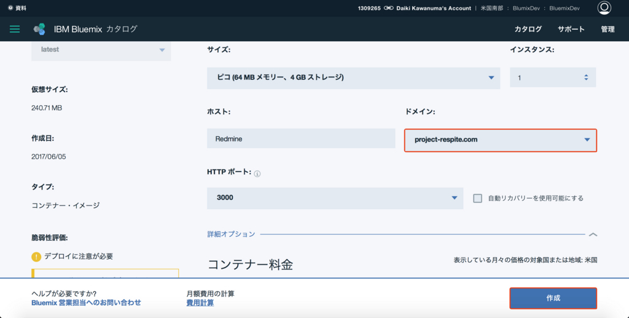Open the user profile avatar icon
This screenshot has width=629, height=318.
click(604, 7)
